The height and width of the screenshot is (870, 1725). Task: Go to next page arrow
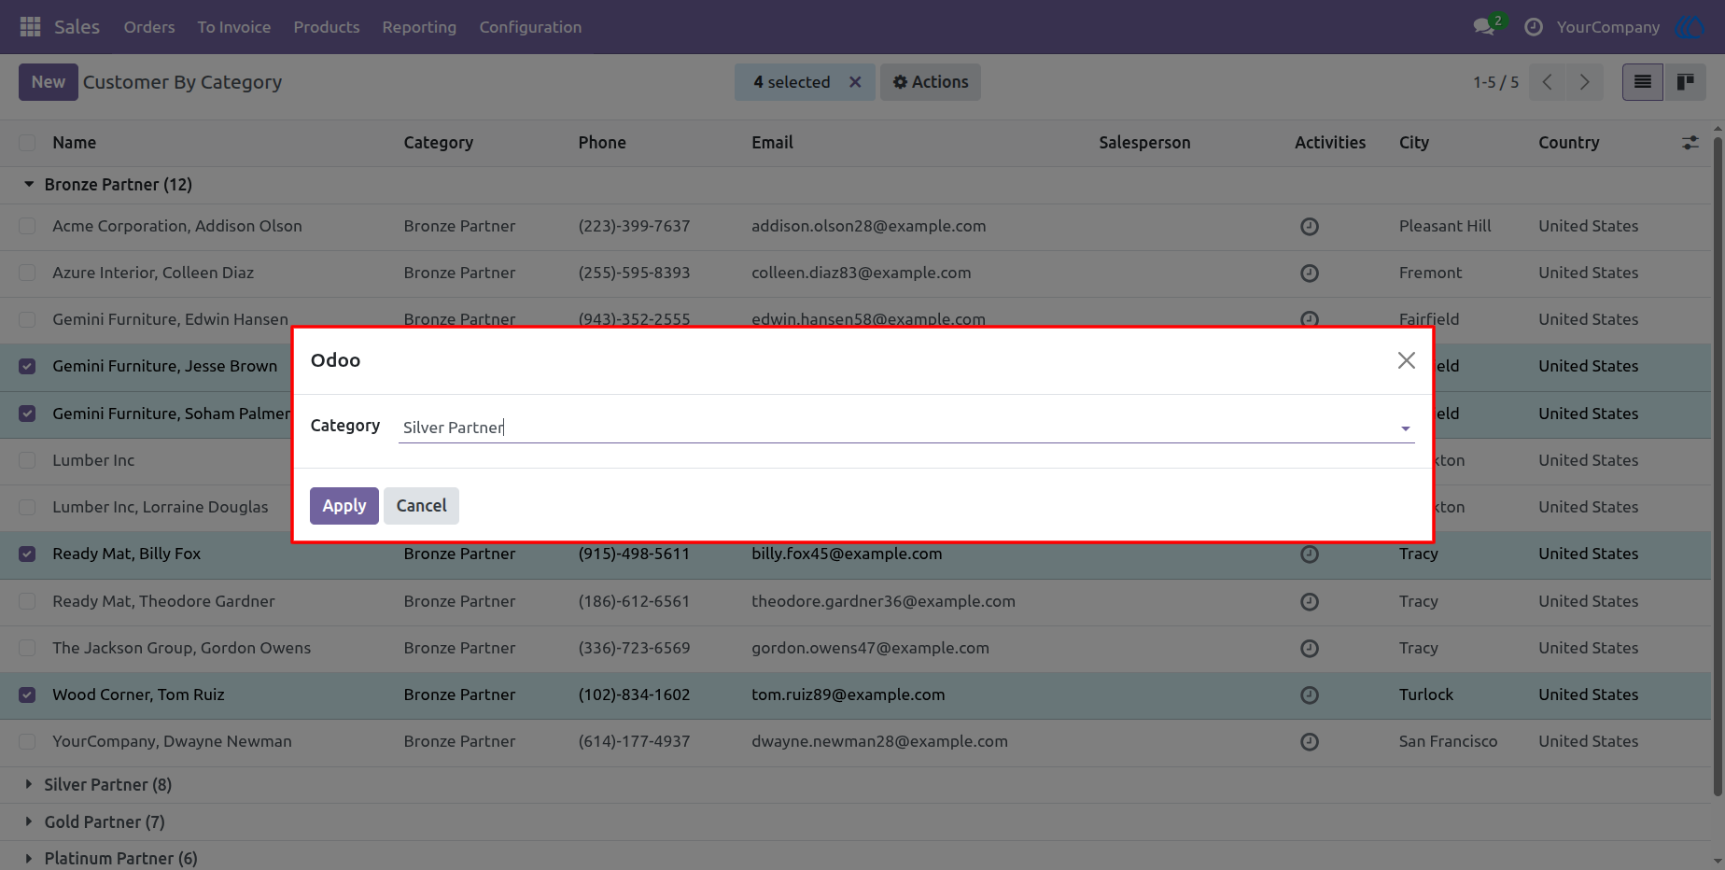(x=1584, y=82)
